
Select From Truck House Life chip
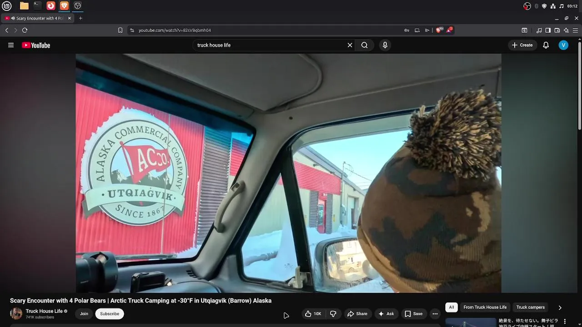[x=485, y=307]
